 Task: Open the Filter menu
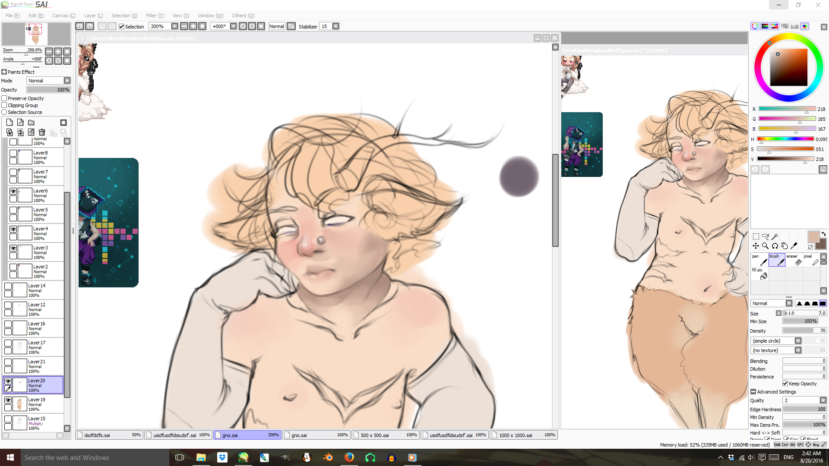click(x=154, y=16)
